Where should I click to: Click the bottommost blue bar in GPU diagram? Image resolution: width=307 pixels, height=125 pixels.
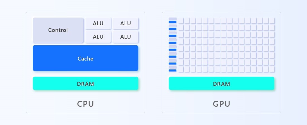point(172,70)
